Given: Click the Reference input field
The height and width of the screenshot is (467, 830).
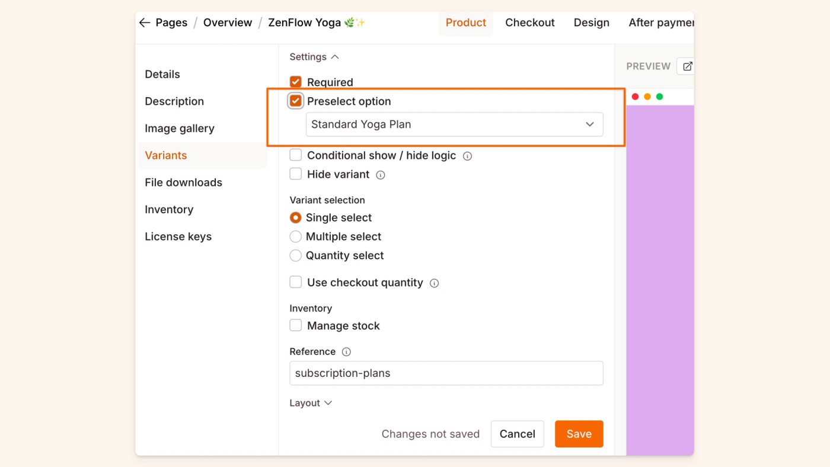Looking at the screenshot, I should pos(446,373).
